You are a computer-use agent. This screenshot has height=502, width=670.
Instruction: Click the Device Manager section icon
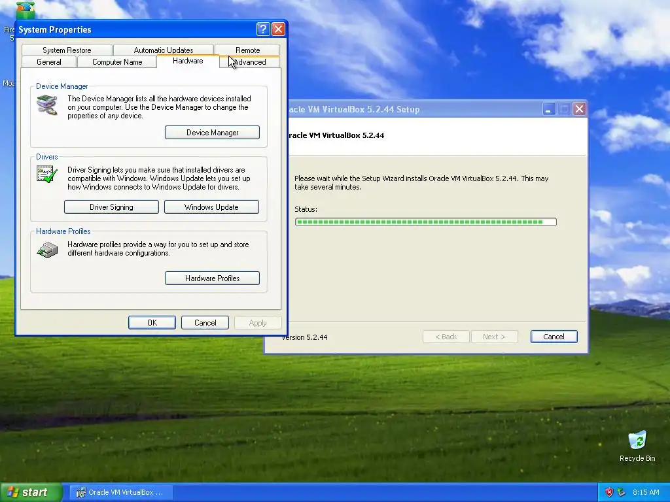pyautogui.click(x=47, y=105)
